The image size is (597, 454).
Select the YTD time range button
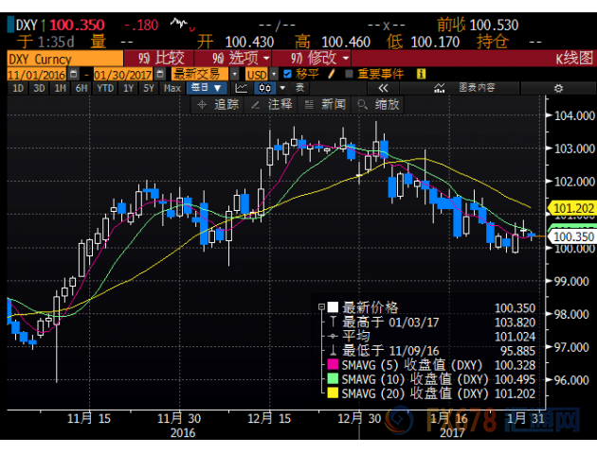coord(105,88)
